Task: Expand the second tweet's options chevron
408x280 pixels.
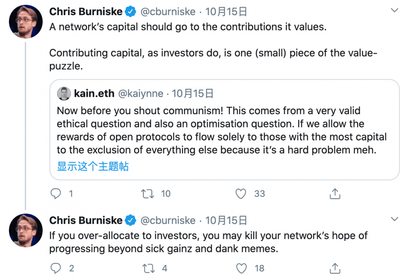Action: pyautogui.click(x=394, y=219)
